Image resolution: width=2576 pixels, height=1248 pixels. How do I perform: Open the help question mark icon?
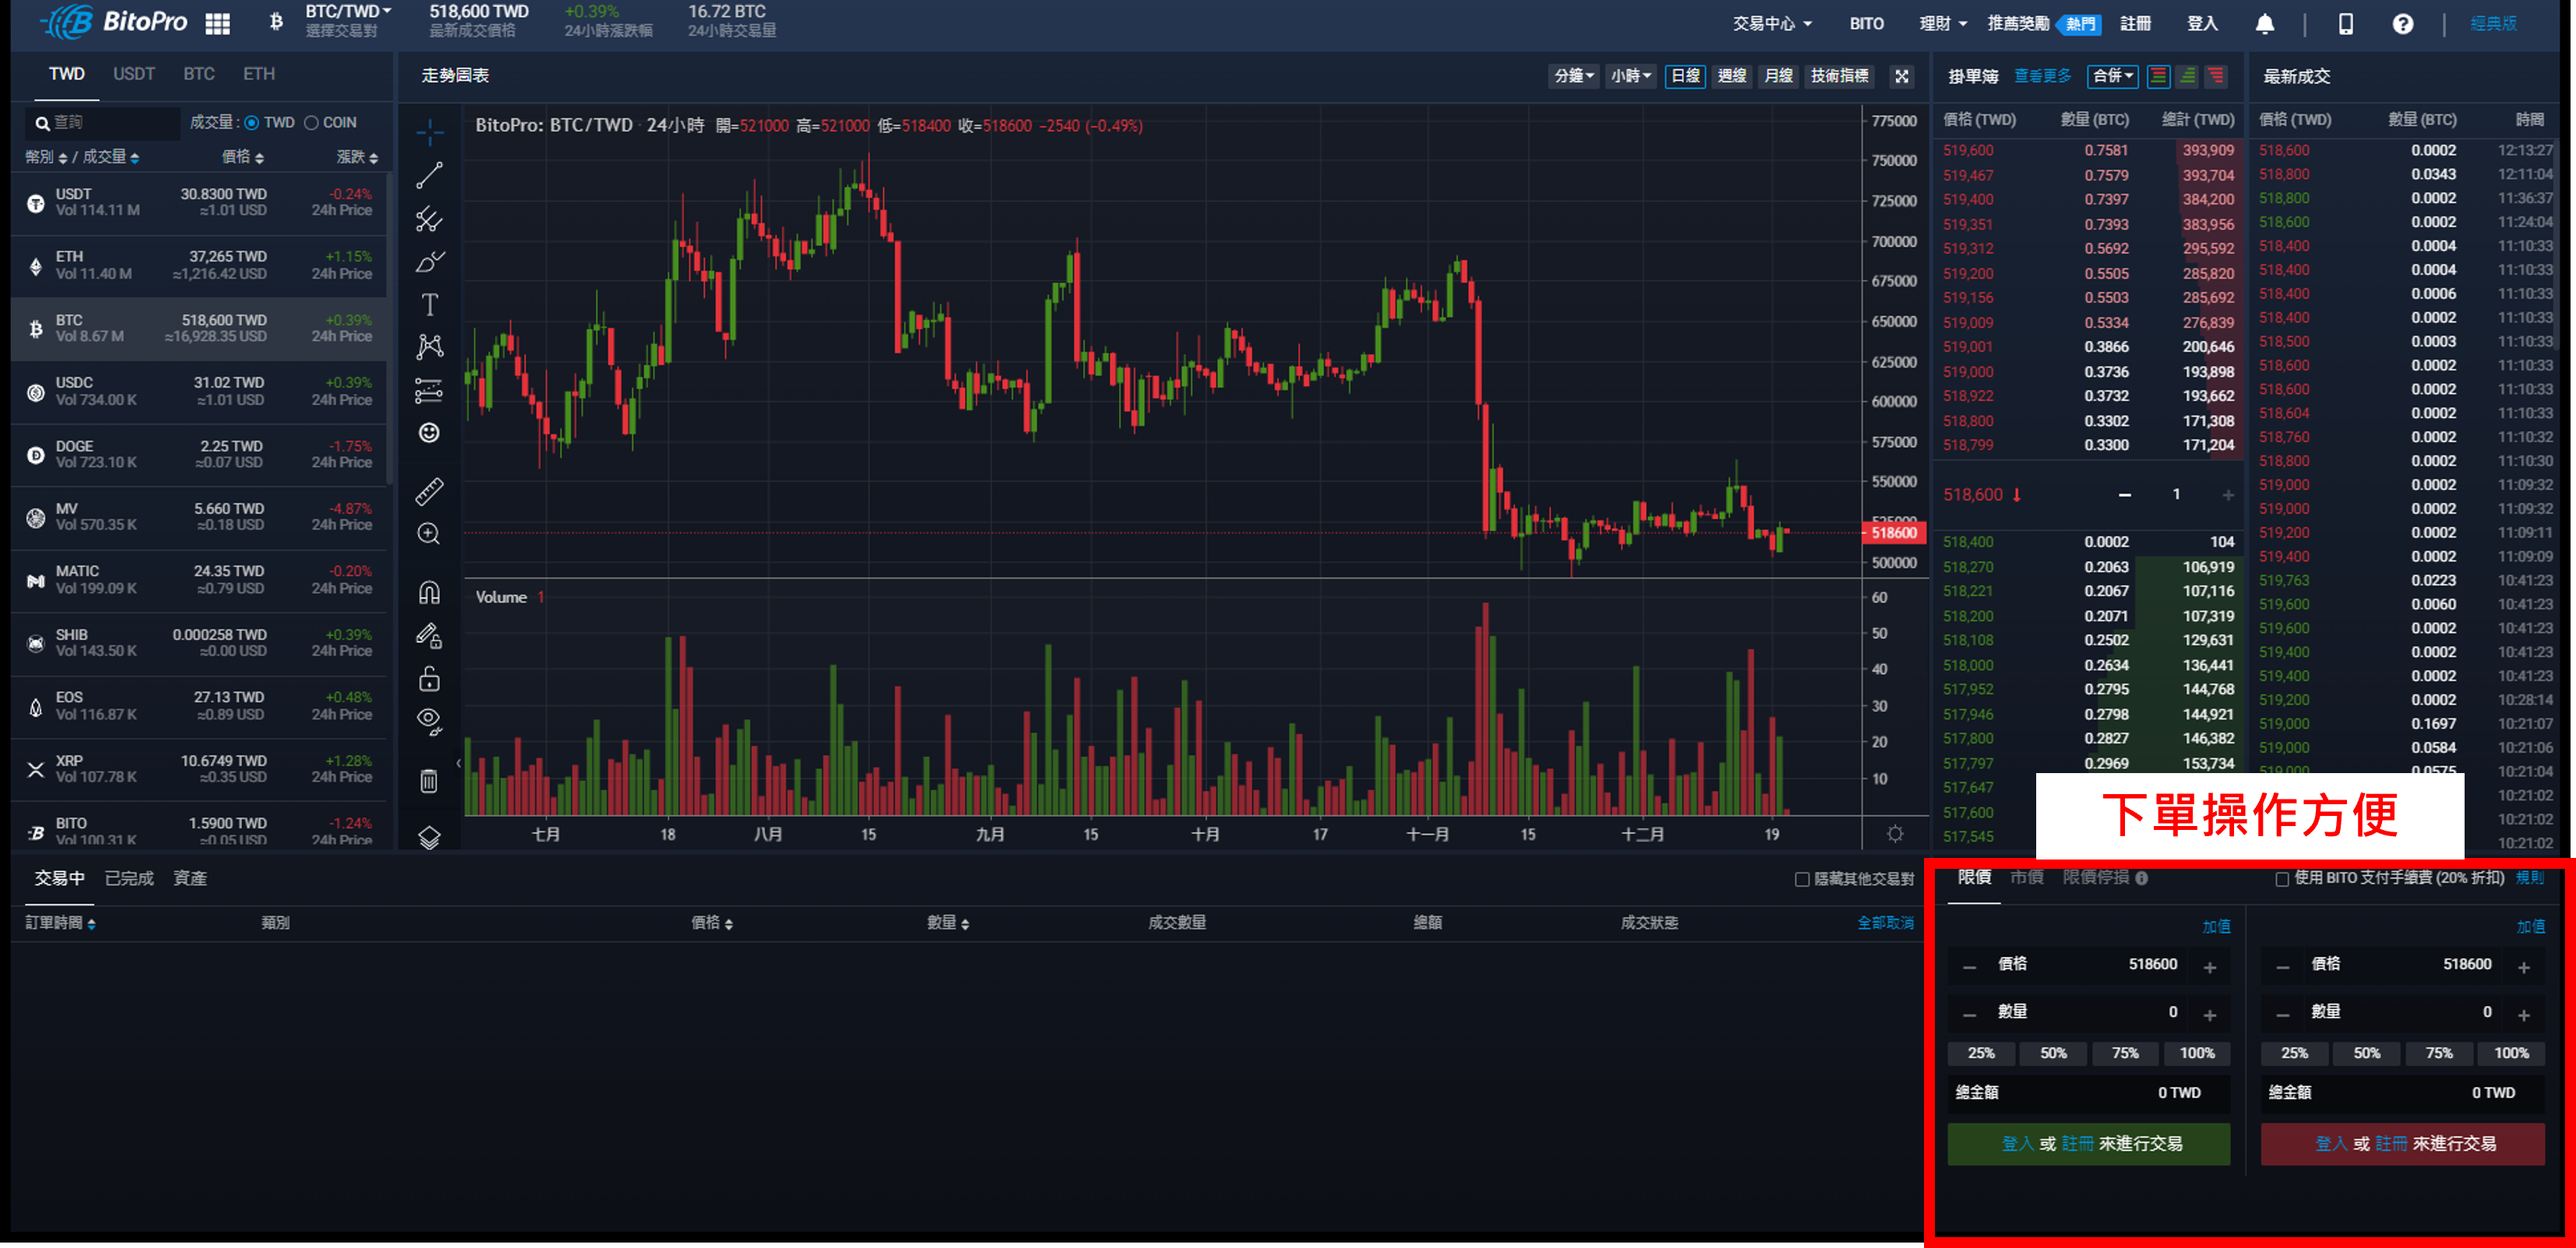tap(2403, 24)
